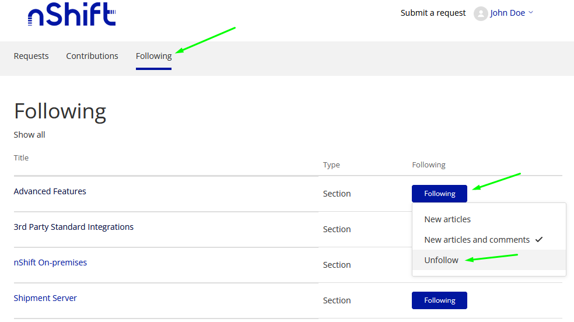Open the Advanced Features section
574x322 pixels.
tap(50, 191)
